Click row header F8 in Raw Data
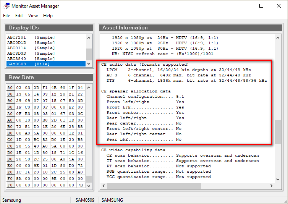This screenshot has height=204, width=288. click(x=10, y=185)
